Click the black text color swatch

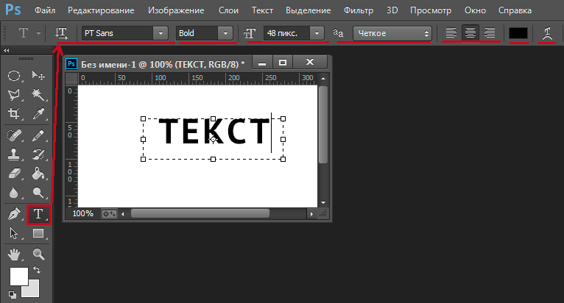tap(518, 33)
